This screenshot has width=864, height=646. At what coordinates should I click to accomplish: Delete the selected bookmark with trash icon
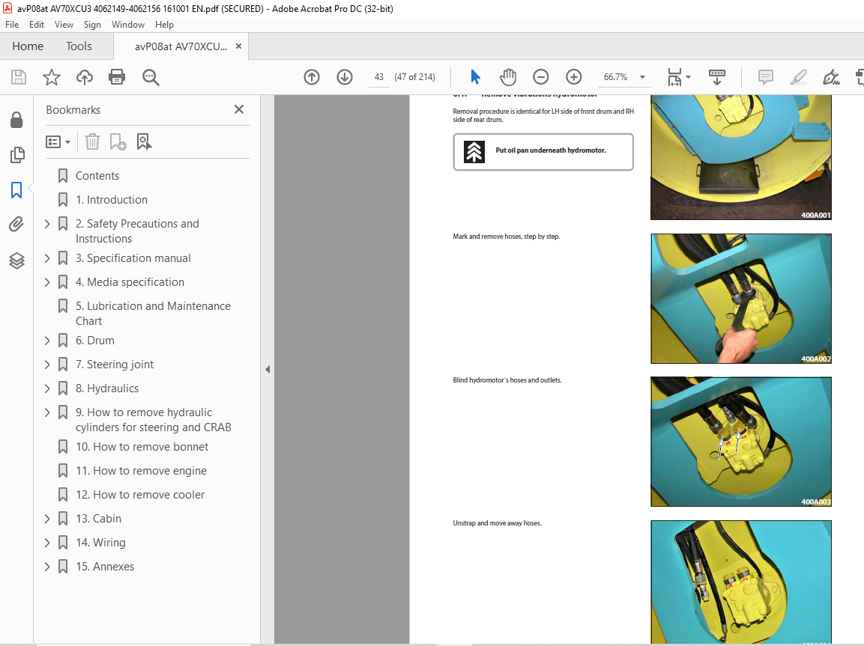point(92,142)
